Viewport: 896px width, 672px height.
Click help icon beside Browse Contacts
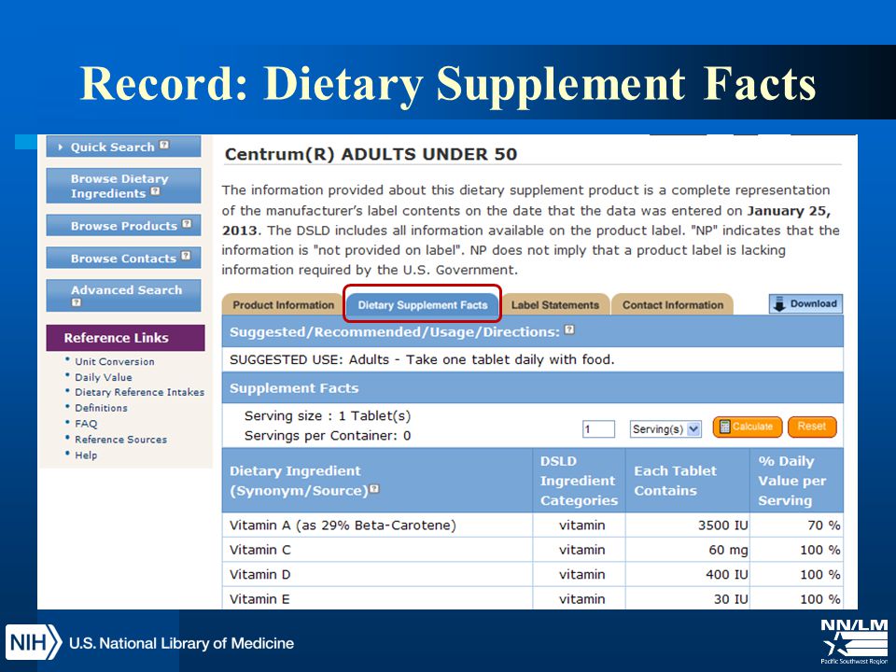tap(186, 256)
